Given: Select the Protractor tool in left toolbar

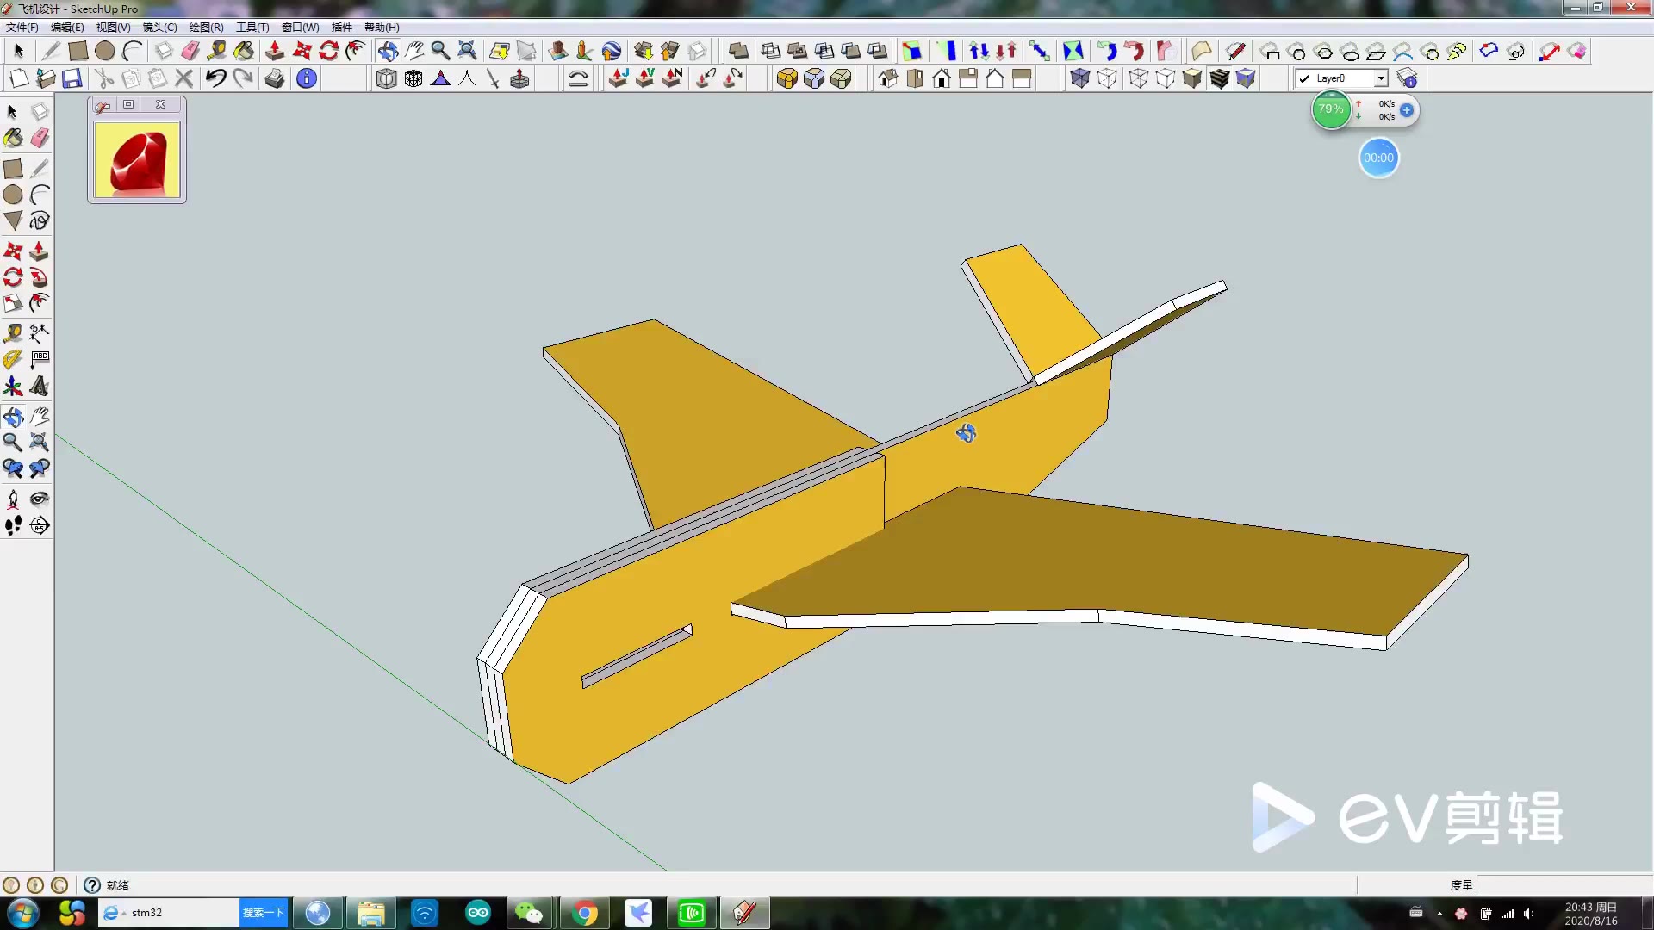Looking at the screenshot, I should pyautogui.click(x=13, y=359).
